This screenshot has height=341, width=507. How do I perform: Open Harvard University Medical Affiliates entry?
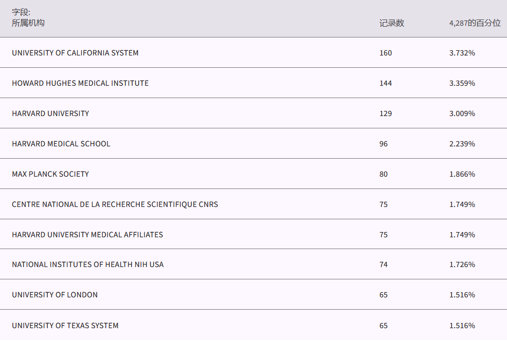(x=87, y=235)
